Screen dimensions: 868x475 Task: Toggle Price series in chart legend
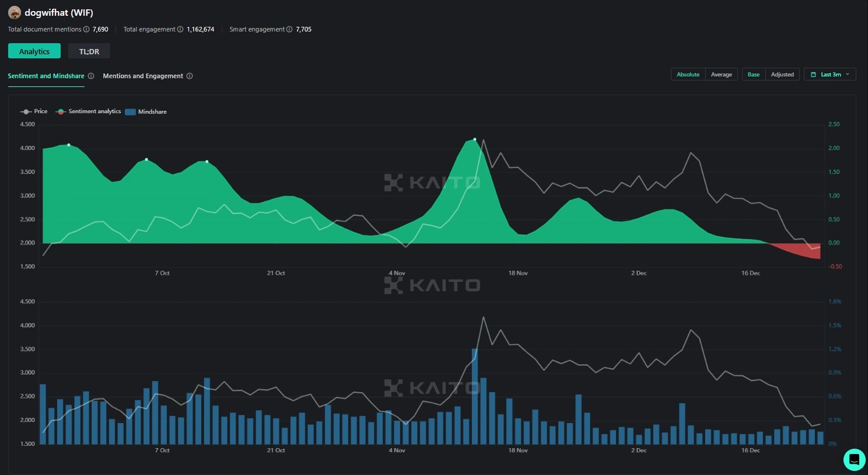pos(34,111)
